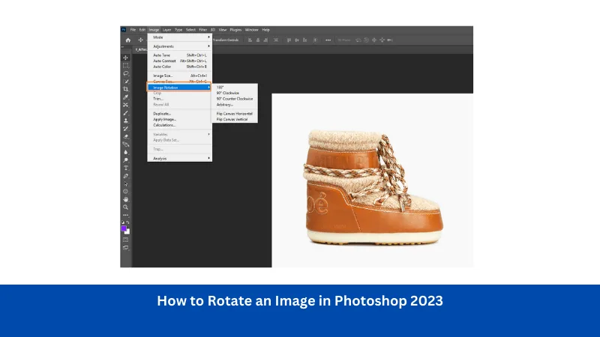Select the Path Selection arrow tool
This screenshot has width=600, height=337.
point(125,183)
